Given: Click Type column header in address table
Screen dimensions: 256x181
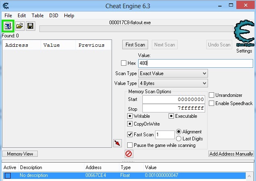Looking at the screenshot, I should [131, 167].
